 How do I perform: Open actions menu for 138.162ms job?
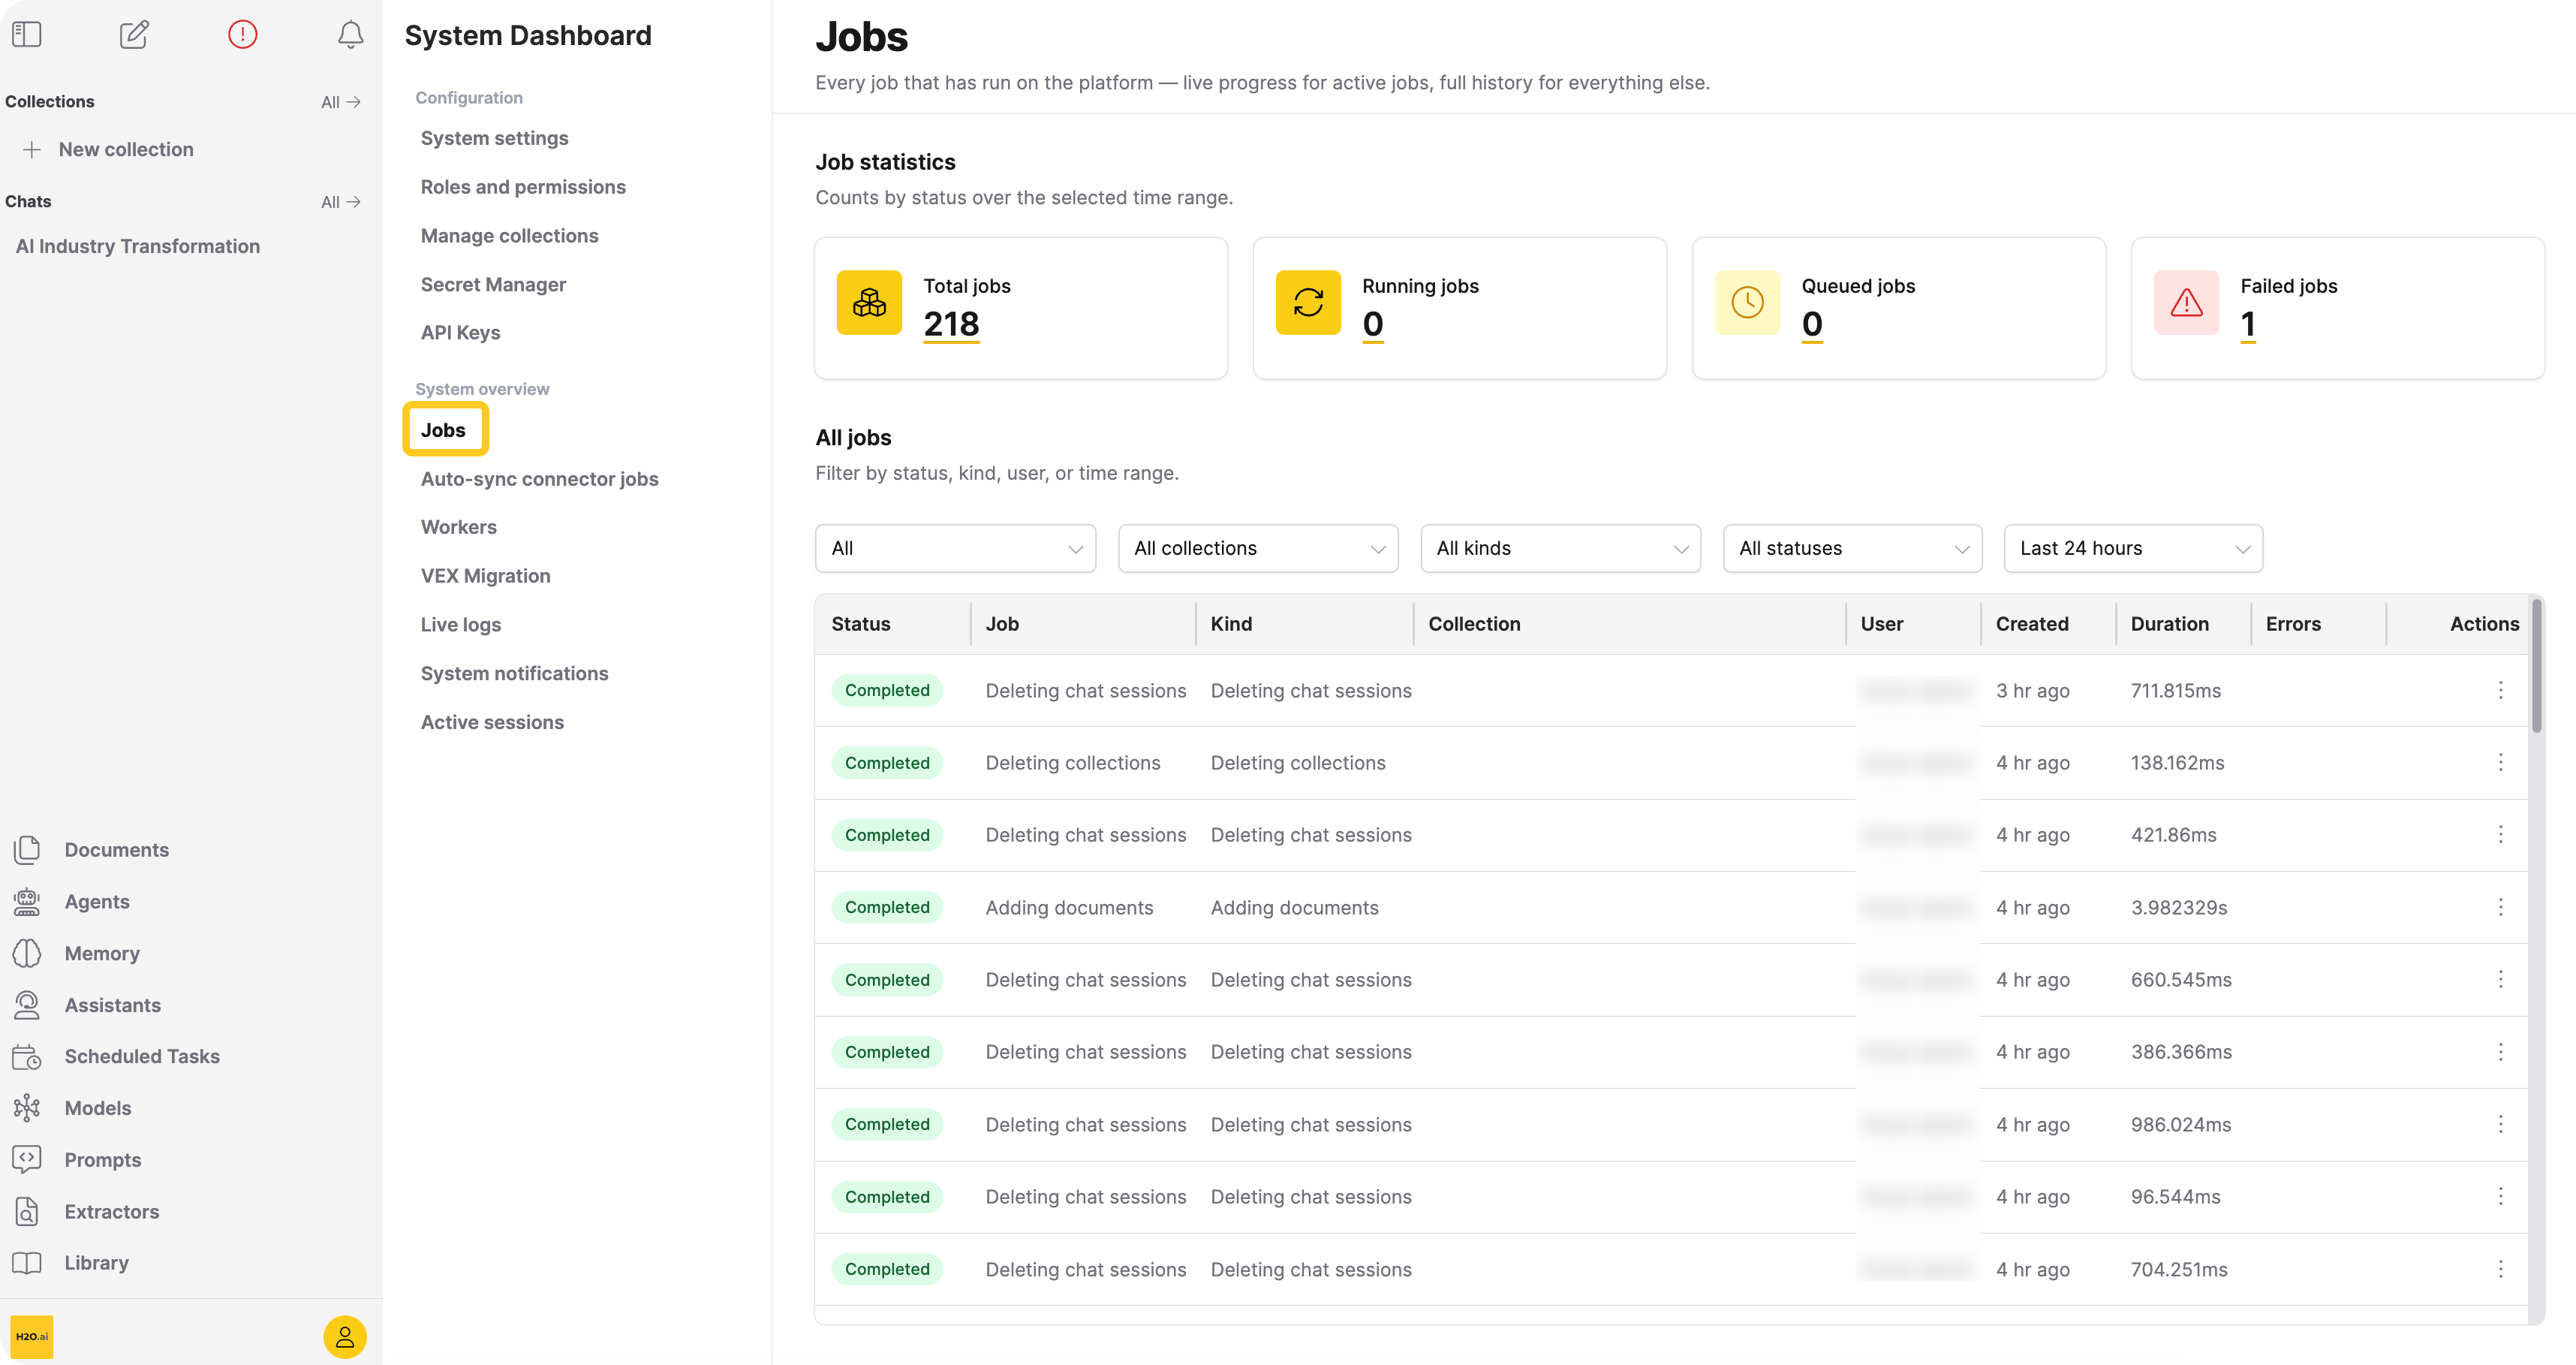(2500, 763)
